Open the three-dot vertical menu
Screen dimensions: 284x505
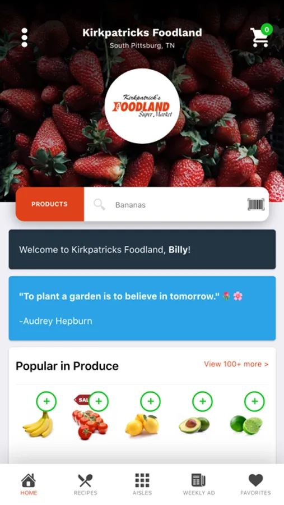pyautogui.click(x=25, y=38)
